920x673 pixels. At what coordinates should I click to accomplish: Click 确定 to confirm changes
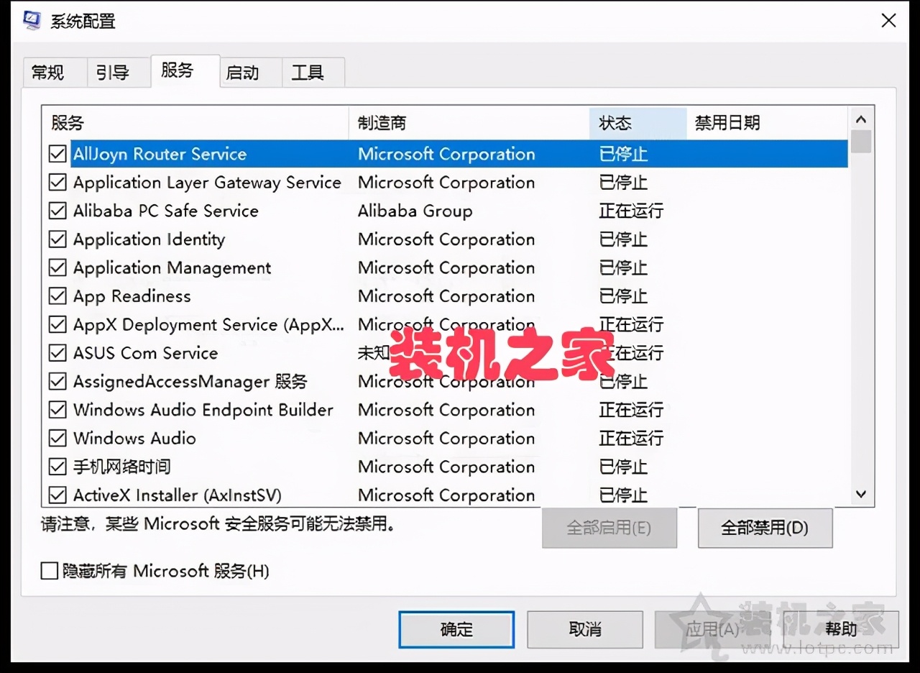[456, 629]
